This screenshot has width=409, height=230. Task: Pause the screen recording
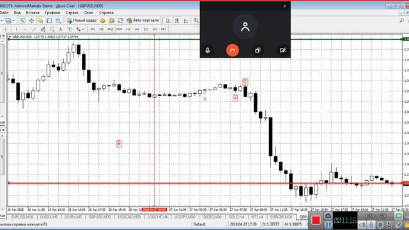pos(328,224)
